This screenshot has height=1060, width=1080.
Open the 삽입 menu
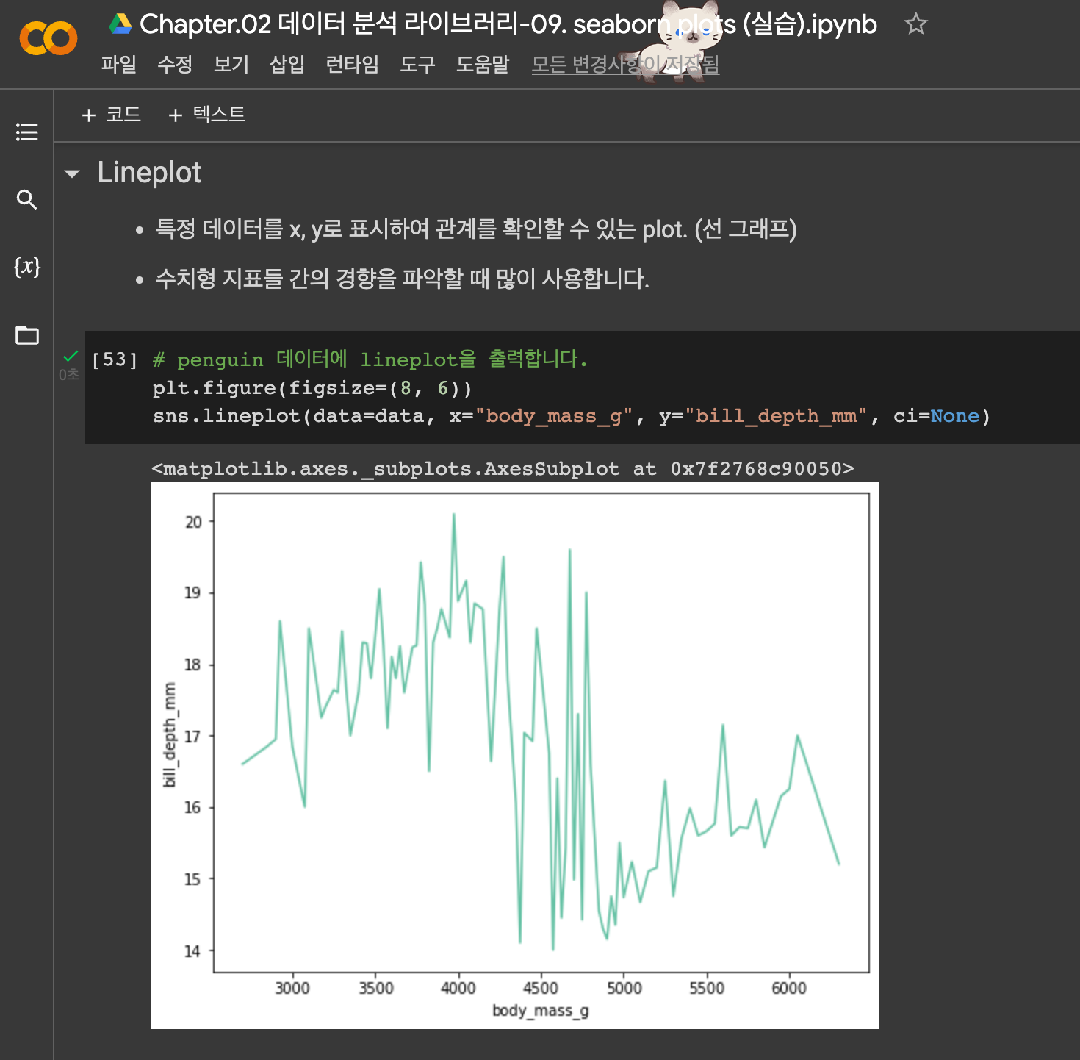point(287,65)
